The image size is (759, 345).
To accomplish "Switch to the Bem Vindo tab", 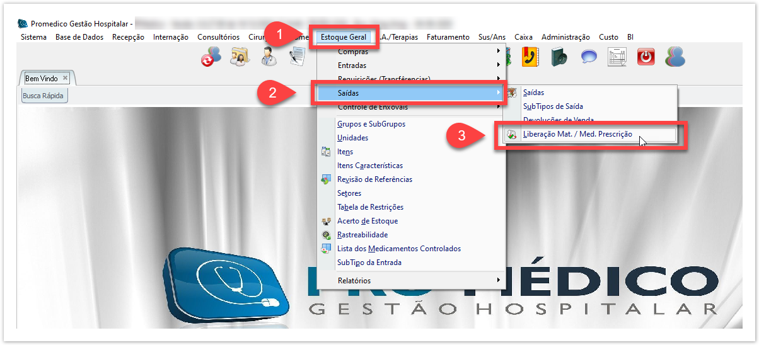I will click(41, 79).
